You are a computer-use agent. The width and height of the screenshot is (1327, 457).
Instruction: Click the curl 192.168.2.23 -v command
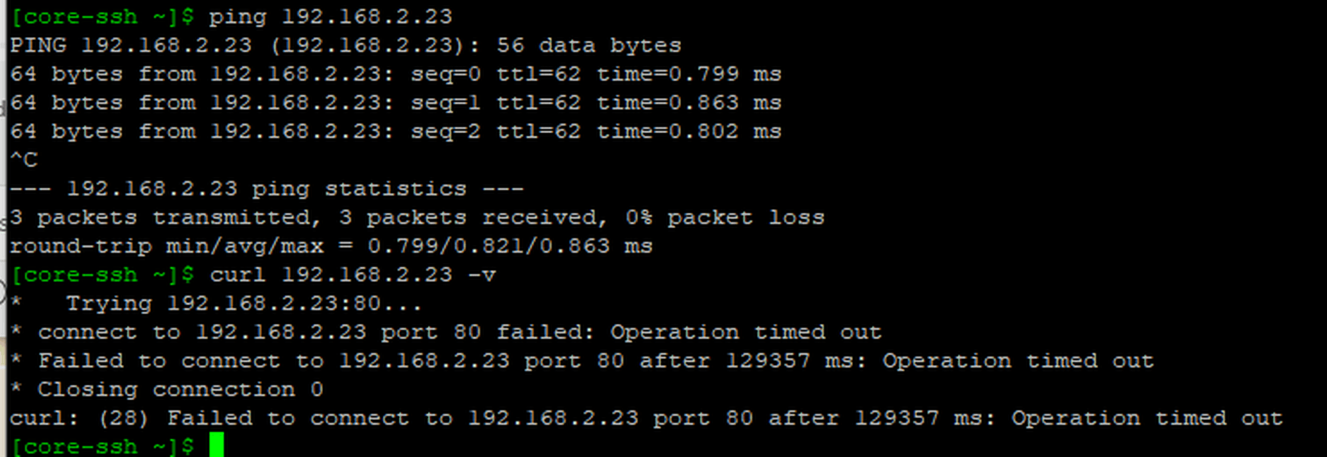coord(352,274)
